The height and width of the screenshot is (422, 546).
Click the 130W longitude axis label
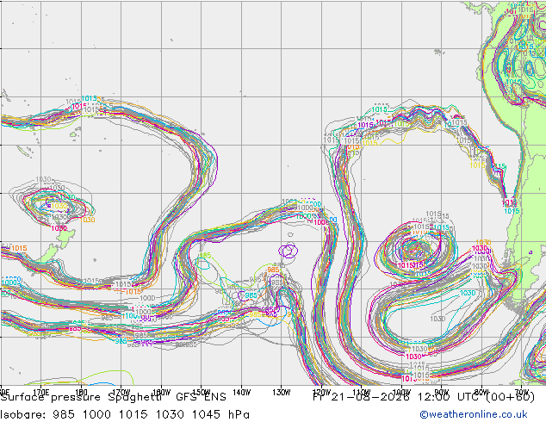[x=282, y=393]
